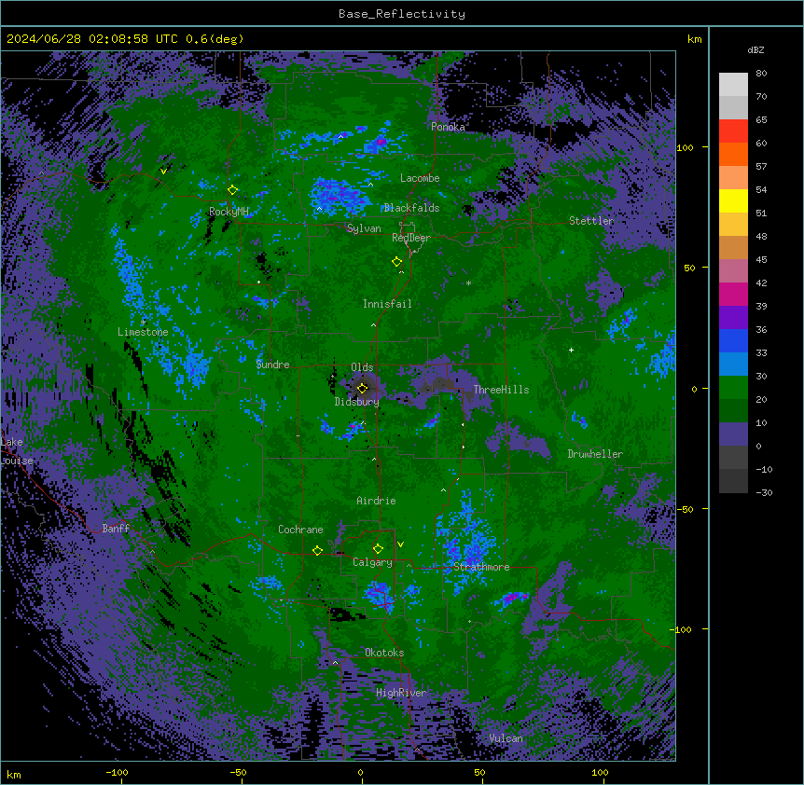The height and width of the screenshot is (785, 804).
Task: Click the Cochrane label
Action: tap(300, 530)
